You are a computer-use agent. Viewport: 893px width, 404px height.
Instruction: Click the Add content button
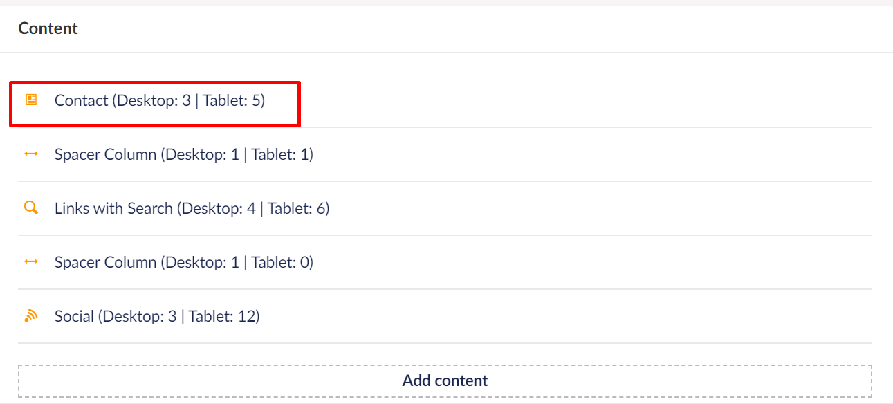445,380
